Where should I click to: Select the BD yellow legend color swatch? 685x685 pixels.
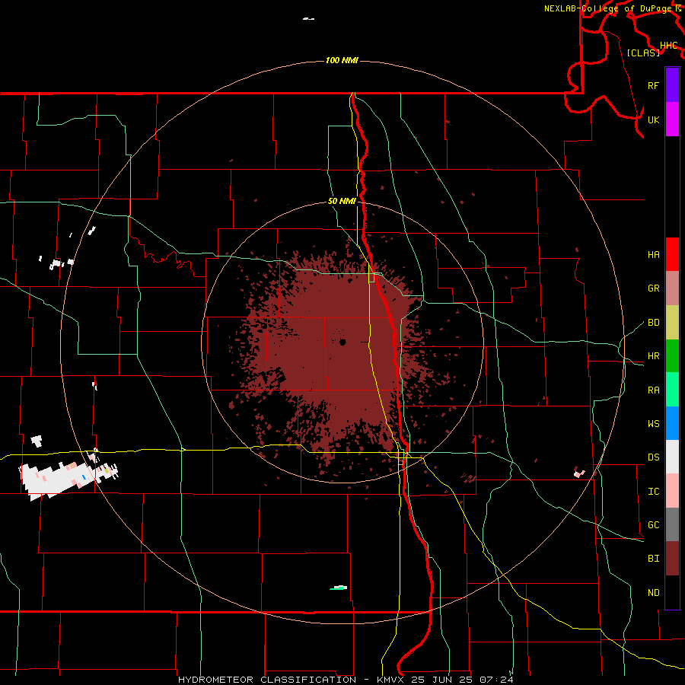[x=672, y=323]
